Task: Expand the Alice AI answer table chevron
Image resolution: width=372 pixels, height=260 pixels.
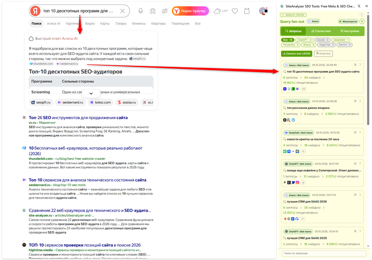Action: tap(91, 93)
